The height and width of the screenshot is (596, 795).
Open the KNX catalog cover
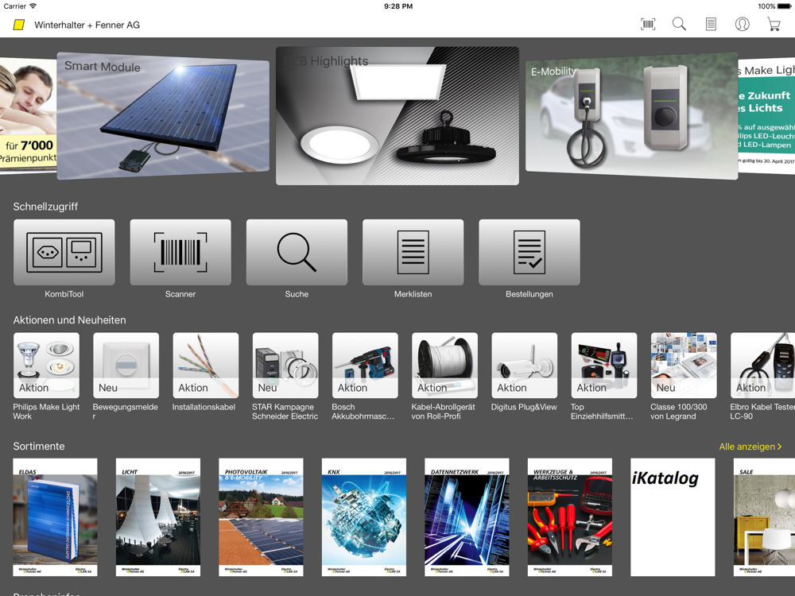tap(364, 517)
